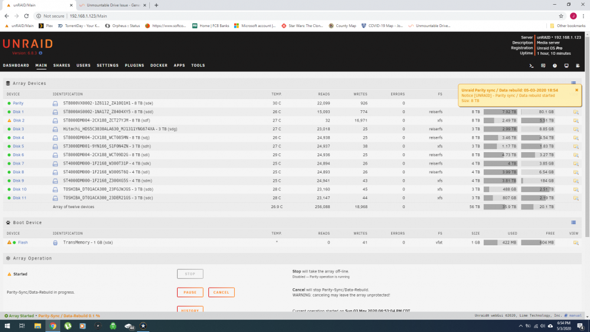Open Windows Task View
590x332 pixels.
click(x=22, y=326)
